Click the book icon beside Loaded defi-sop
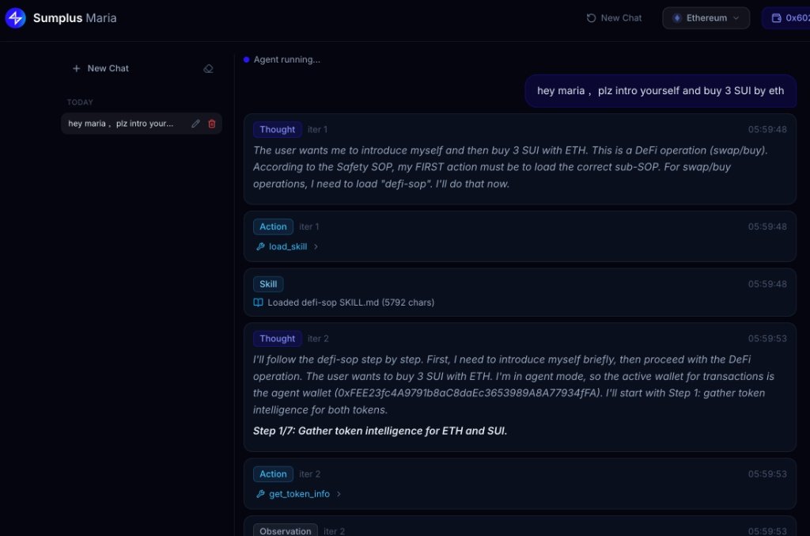 point(259,302)
